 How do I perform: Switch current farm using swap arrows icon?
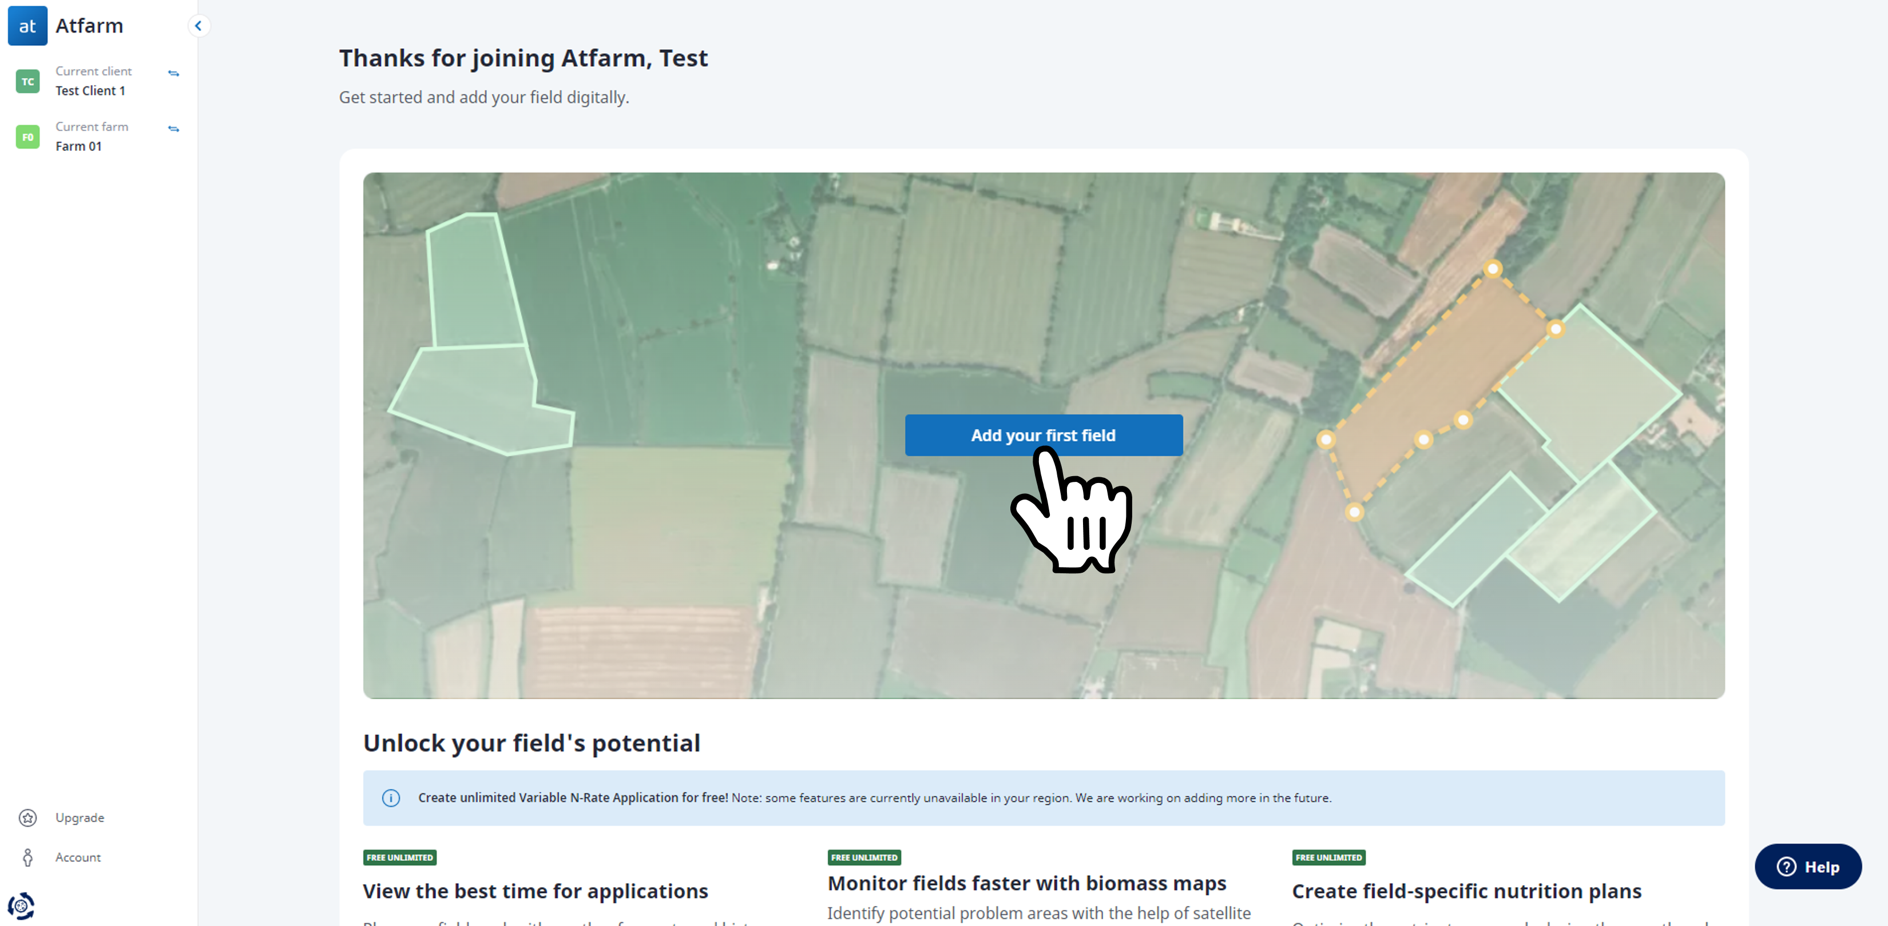[x=174, y=129]
